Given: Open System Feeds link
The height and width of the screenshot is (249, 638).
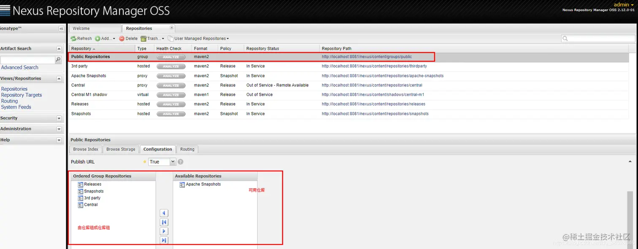Looking at the screenshot, I should pos(16,107).
